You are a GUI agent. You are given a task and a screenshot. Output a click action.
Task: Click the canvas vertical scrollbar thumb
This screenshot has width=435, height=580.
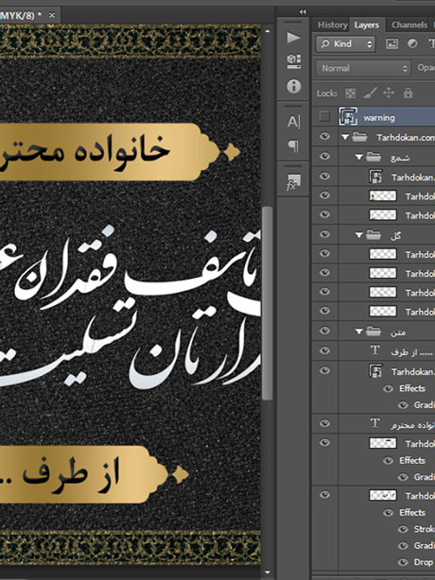coord(268,303)
